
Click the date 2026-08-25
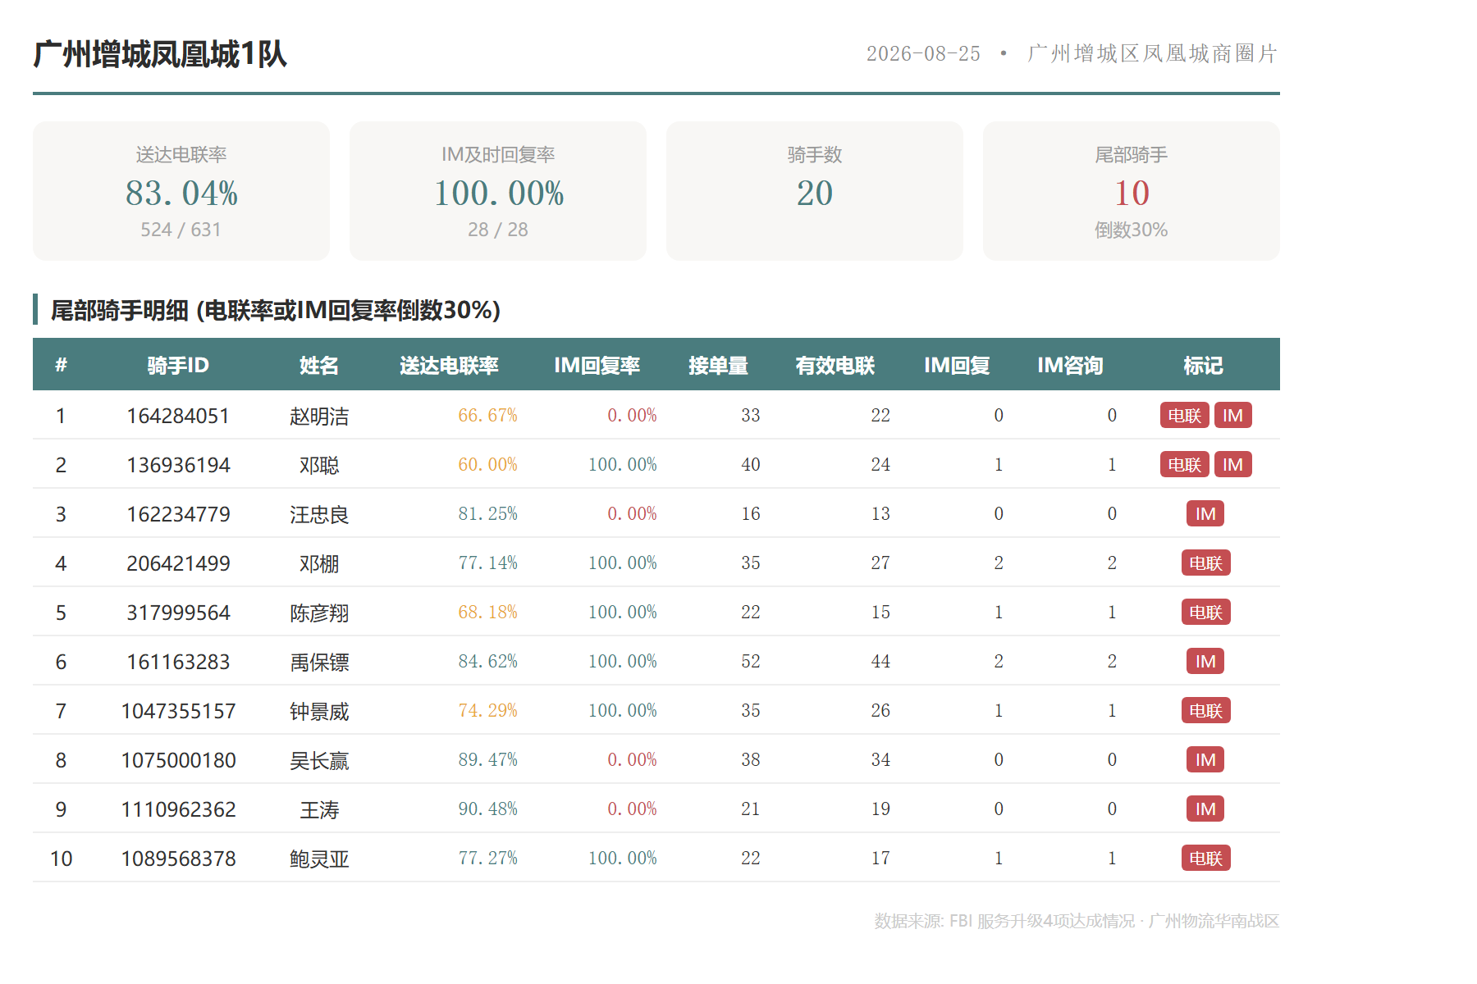(923, 54)
